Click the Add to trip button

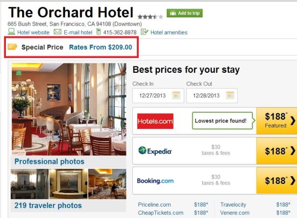tap(184, 13)
